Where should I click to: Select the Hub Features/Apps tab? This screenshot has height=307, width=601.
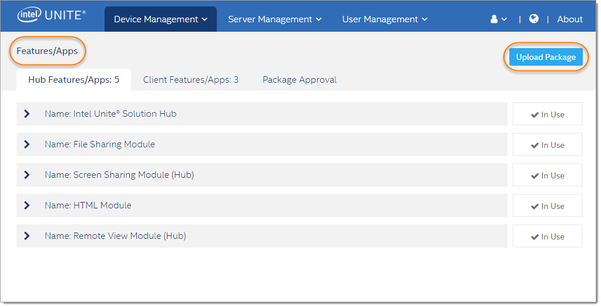click(x=73, y=80)
